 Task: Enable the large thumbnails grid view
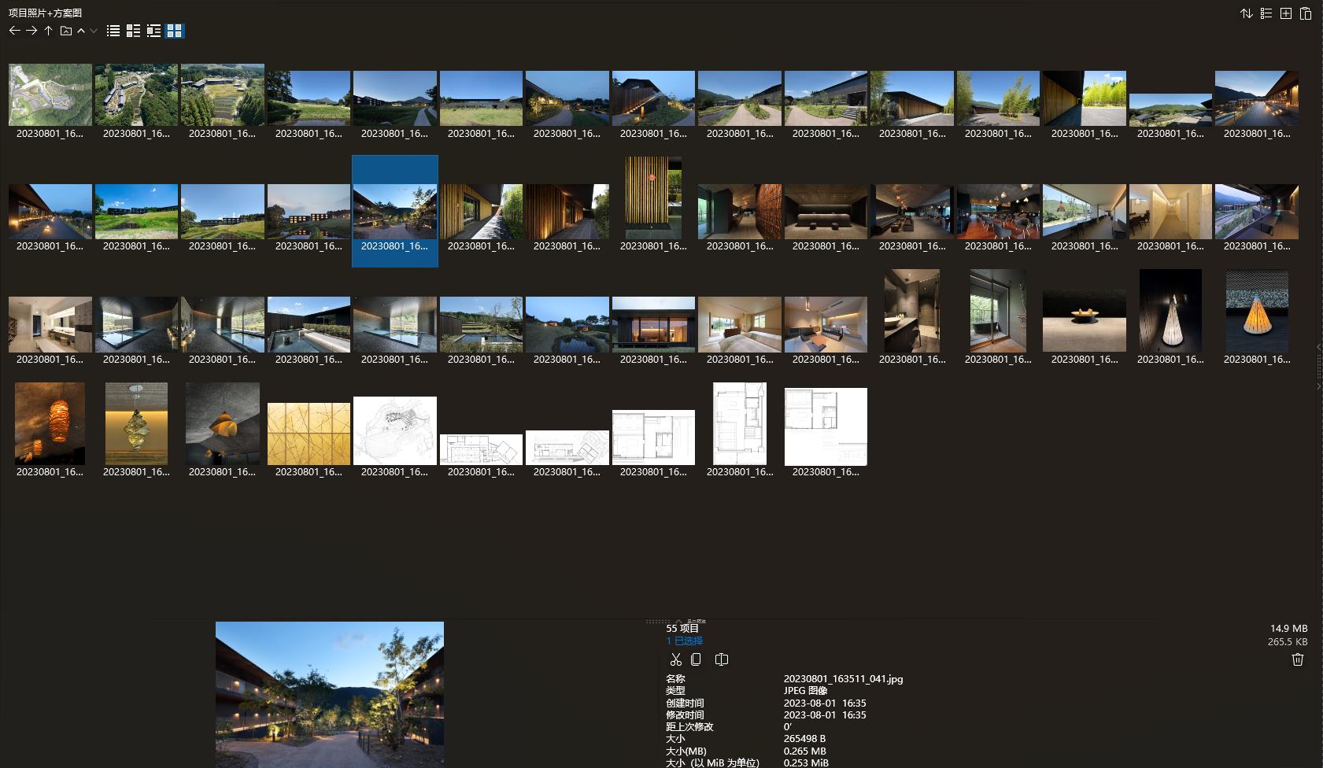(x=175, y=31)
